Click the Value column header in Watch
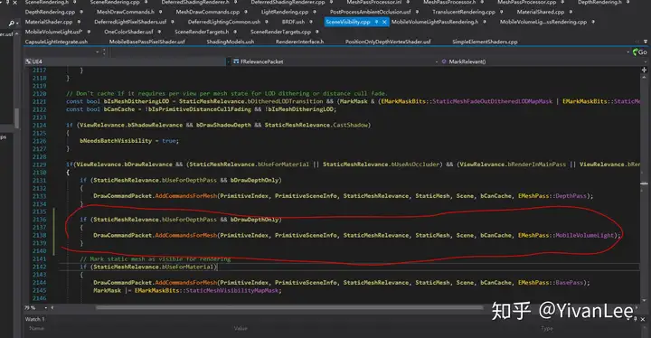The width and height of the screenshot is (651, 338). (241, 328)
